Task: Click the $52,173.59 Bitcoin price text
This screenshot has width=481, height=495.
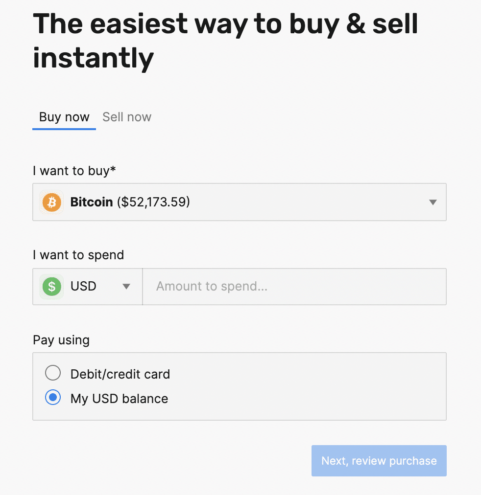Action: [x=153, y=202]
